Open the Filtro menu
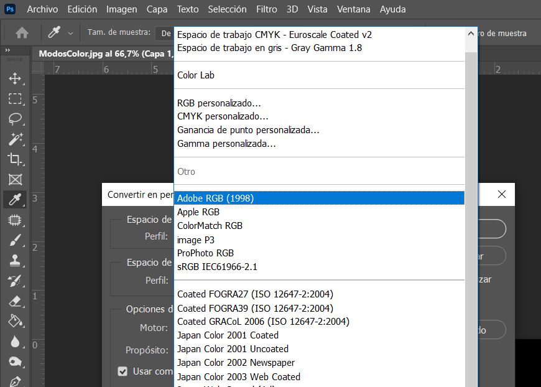This screenshot has width=541, height=387. click(x=267, y=9)
